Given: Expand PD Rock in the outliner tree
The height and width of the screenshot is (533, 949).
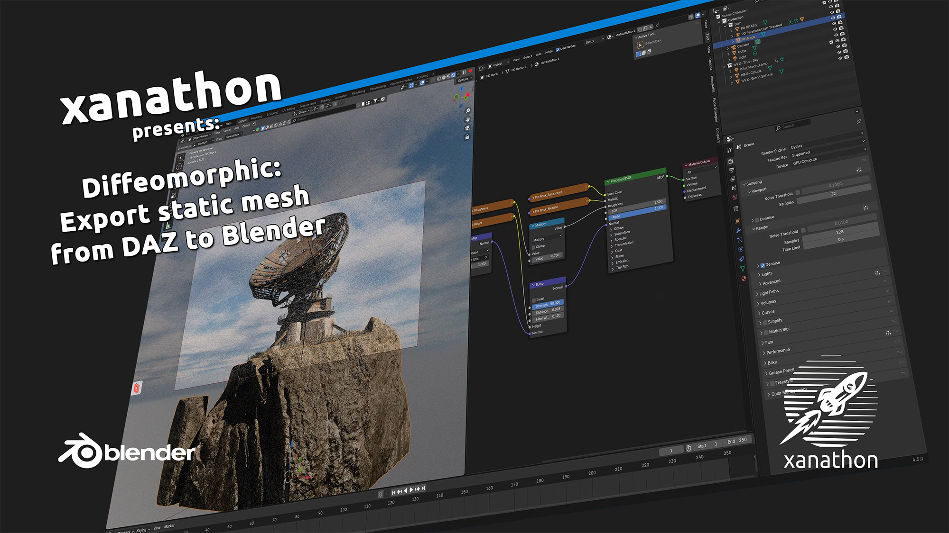Looking at the screenshot, I should 733,41.
